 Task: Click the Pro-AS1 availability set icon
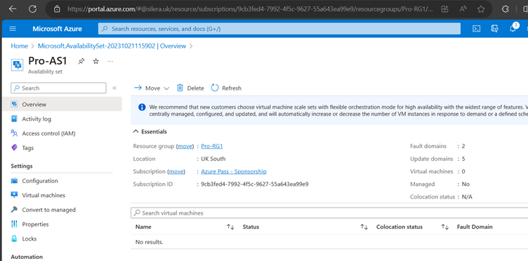(x=17, y=65)
